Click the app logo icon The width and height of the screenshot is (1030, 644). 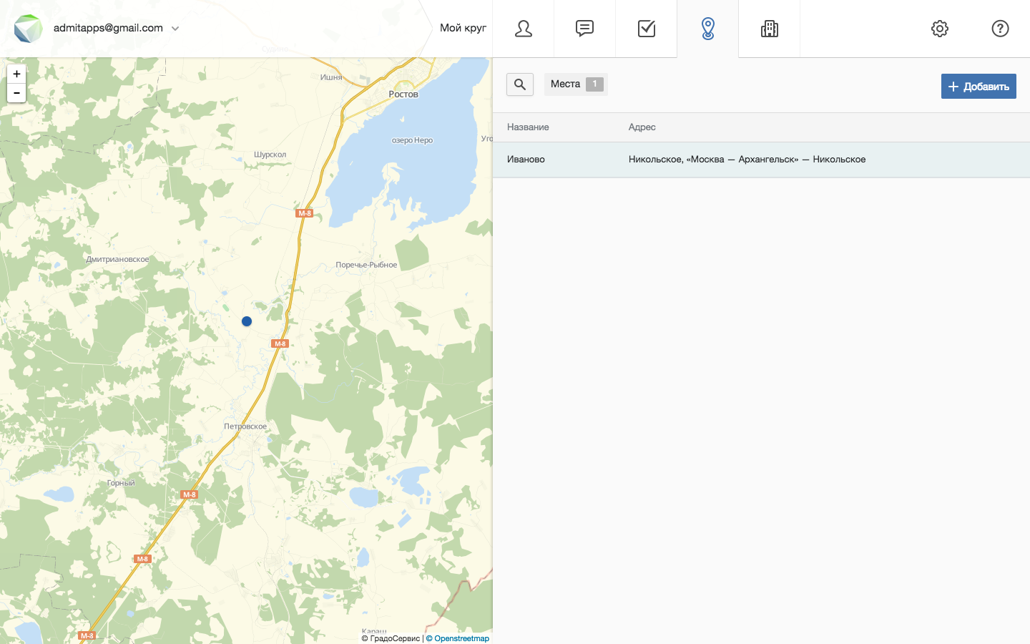tap(29, 29)
